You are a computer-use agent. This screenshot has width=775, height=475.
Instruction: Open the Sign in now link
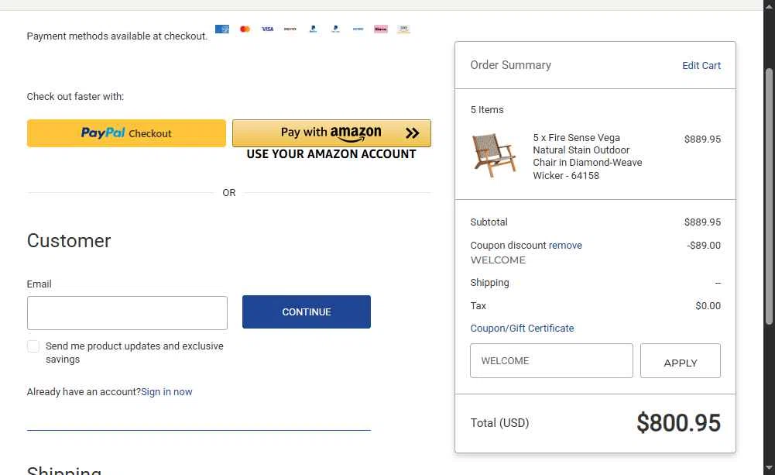pyautogui.click(x=166, y=392)
